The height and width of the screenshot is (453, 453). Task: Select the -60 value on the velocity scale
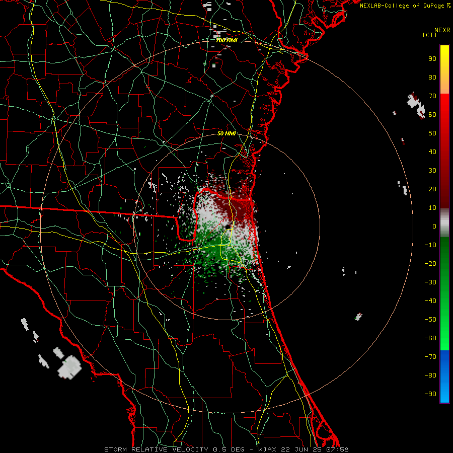[430, 338]
